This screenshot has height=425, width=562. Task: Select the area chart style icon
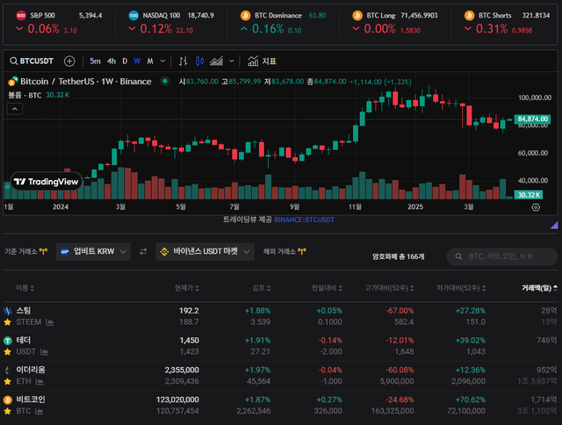pyautogui.click(x=216, y=61)
